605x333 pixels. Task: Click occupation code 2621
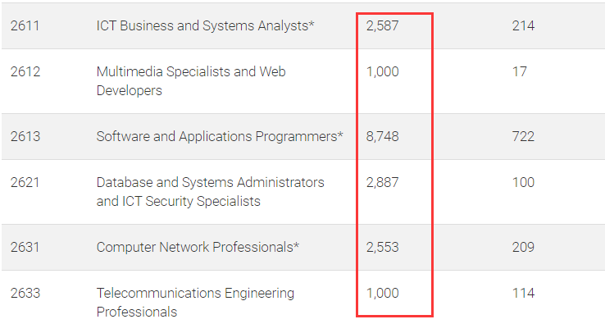click(x=25, y=183)
